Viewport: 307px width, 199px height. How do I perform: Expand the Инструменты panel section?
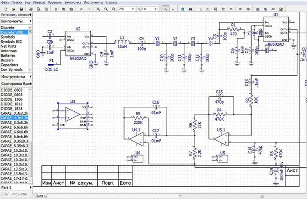[x=16, y=77]
